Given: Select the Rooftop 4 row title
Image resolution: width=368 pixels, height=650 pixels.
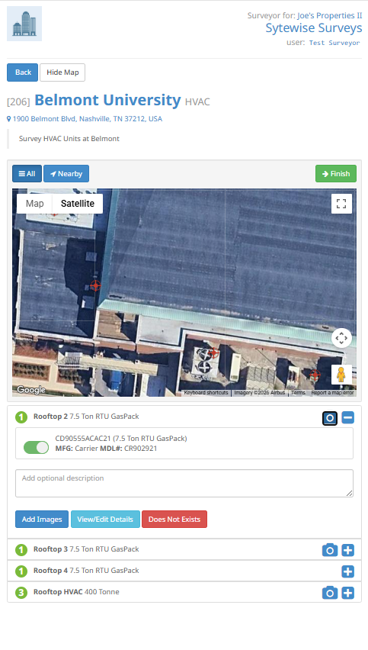Looking at the screenshot, I should [86, 571].
